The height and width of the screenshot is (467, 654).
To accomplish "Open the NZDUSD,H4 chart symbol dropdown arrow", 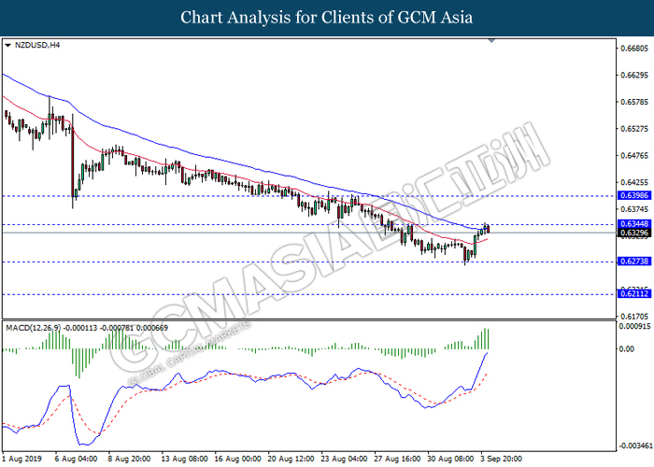I will click(7, 46).
